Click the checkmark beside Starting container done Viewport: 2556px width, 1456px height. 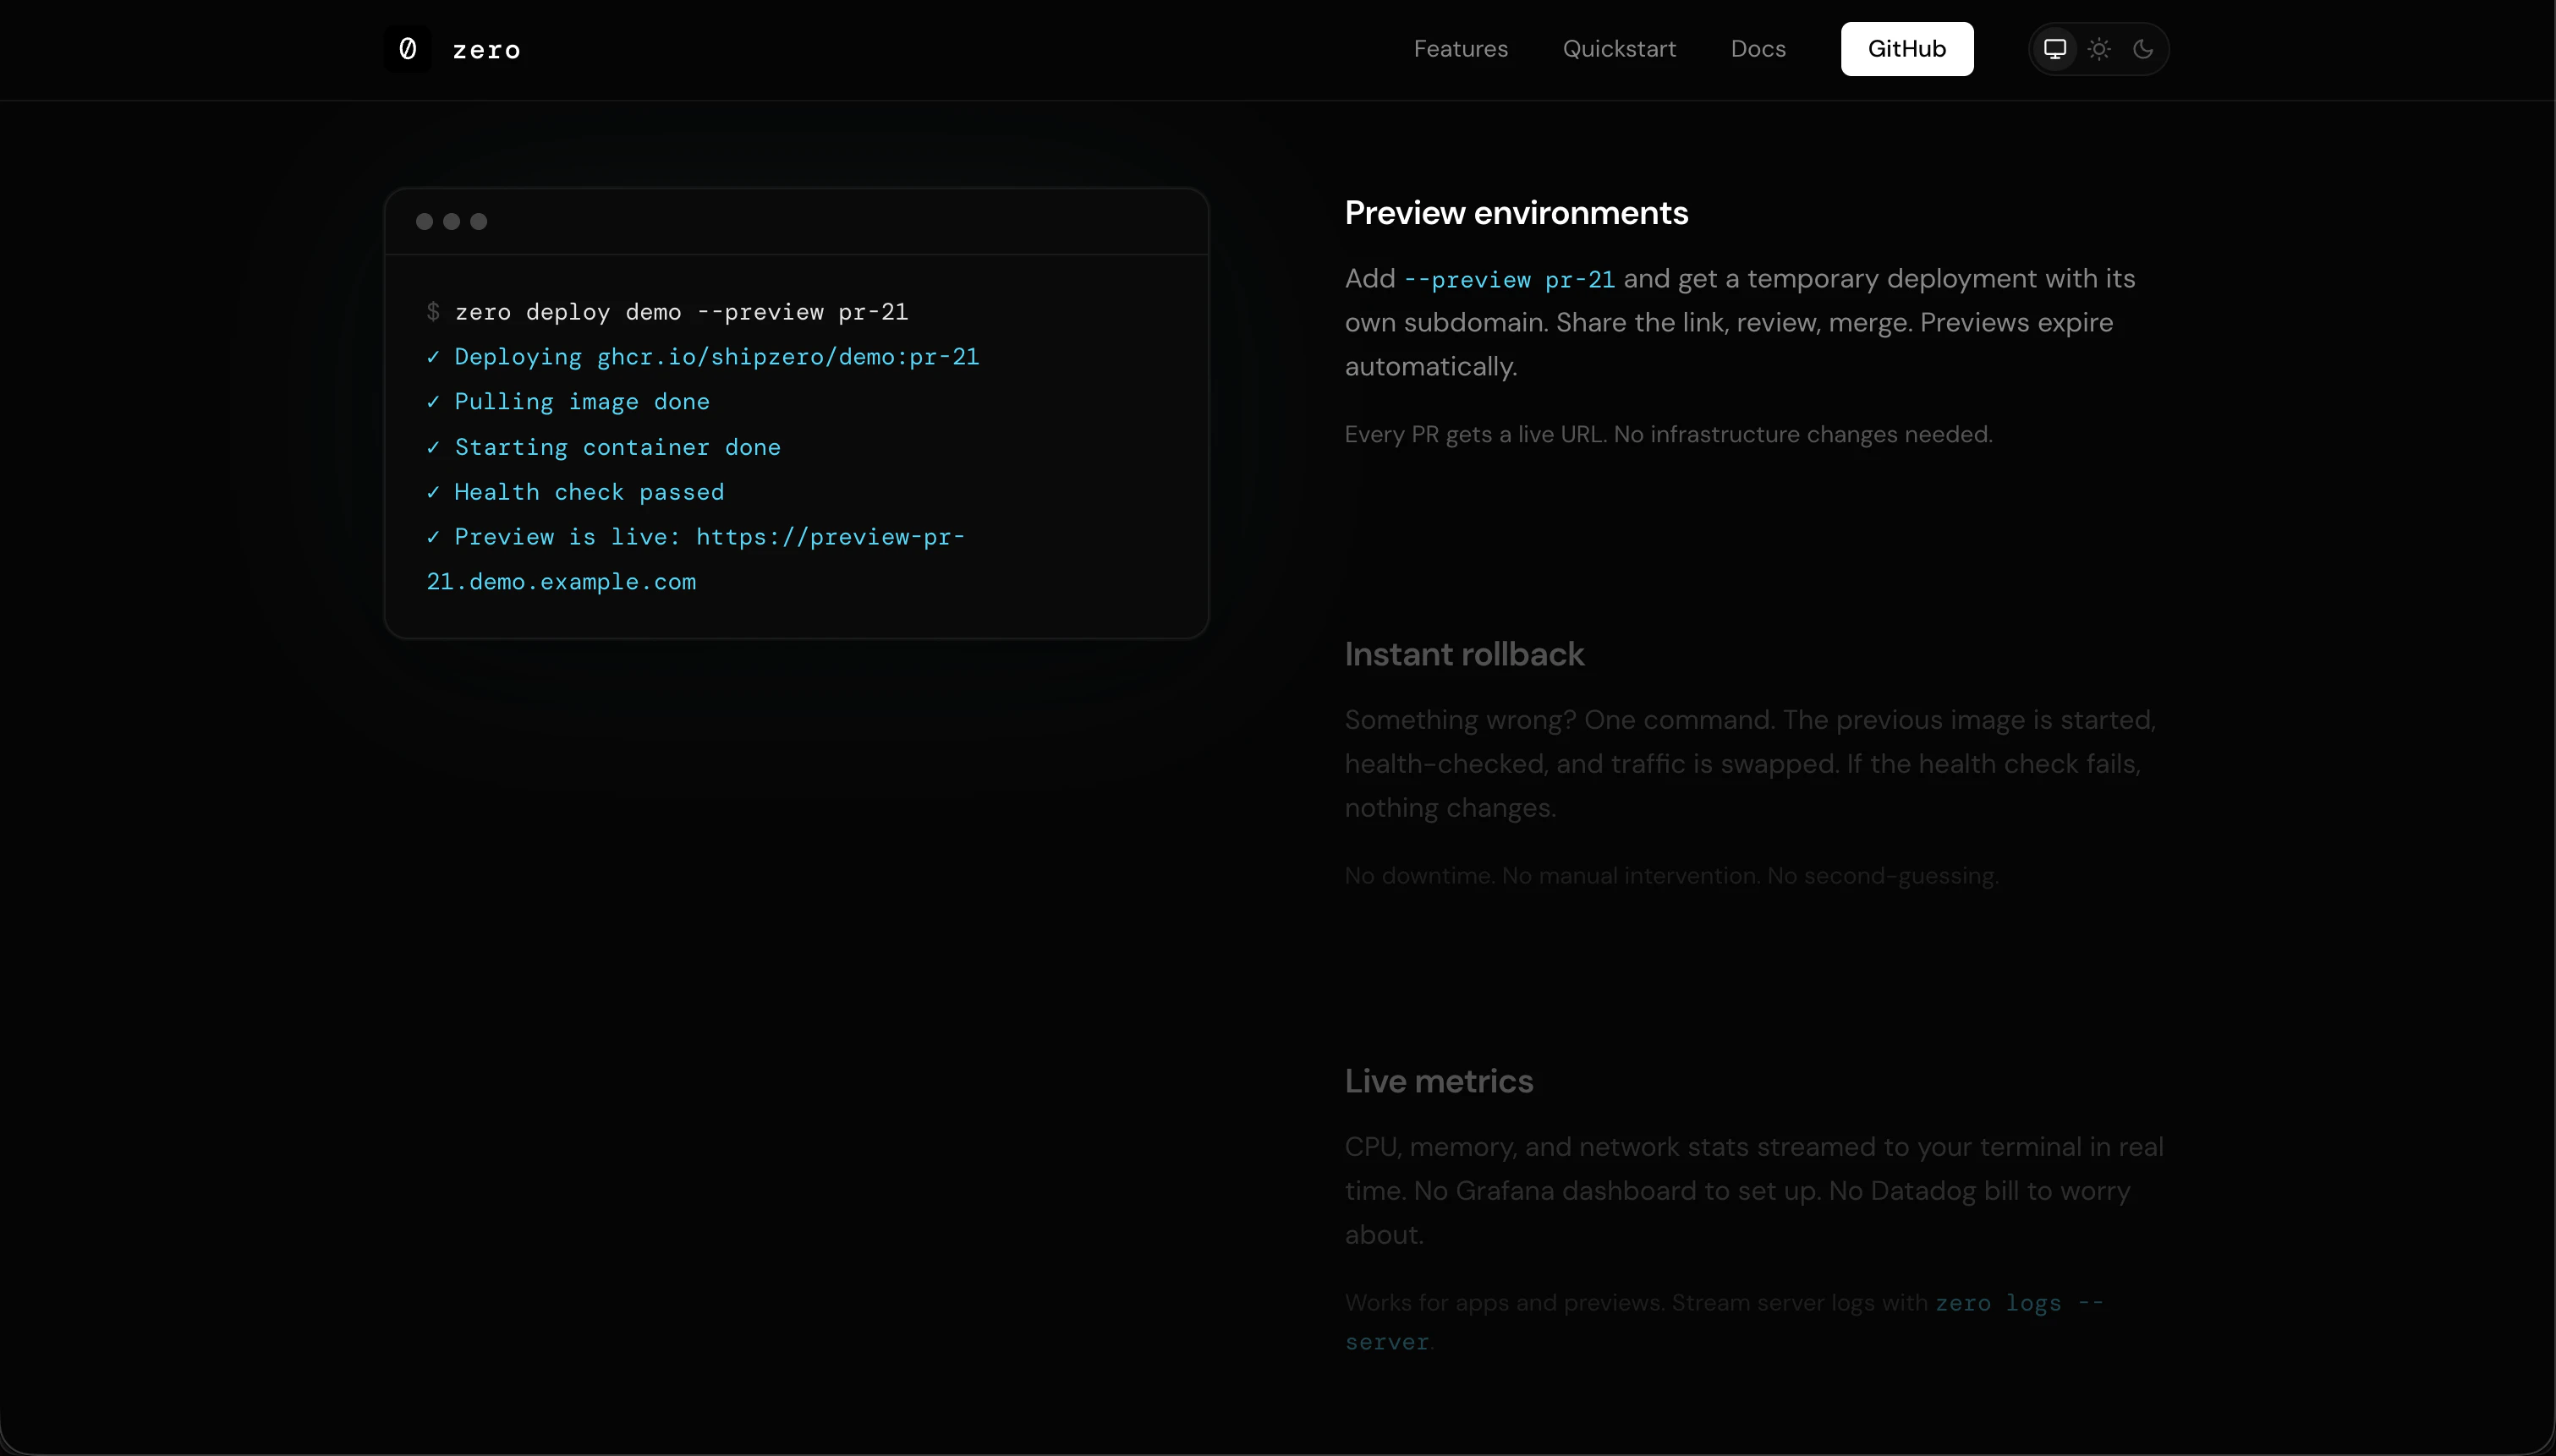432,447
